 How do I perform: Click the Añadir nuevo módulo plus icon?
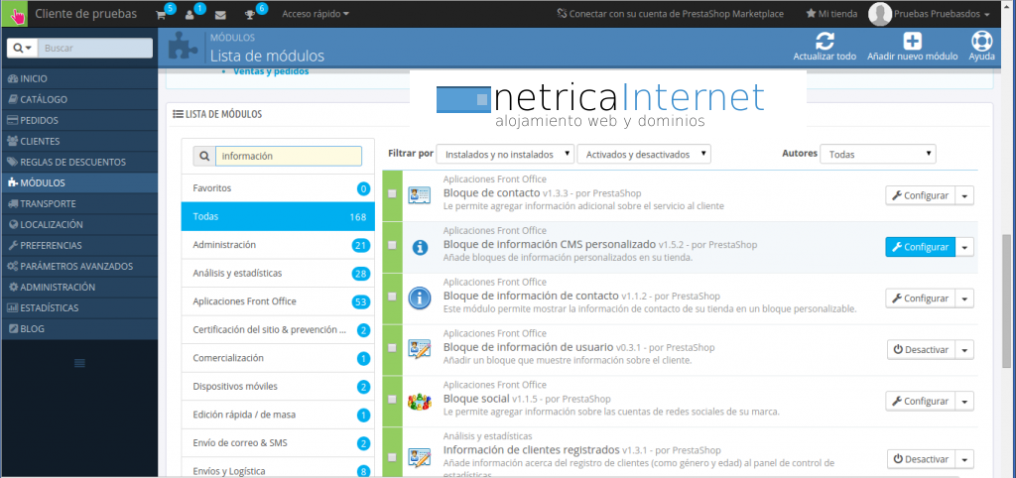[x=913, y=42]
